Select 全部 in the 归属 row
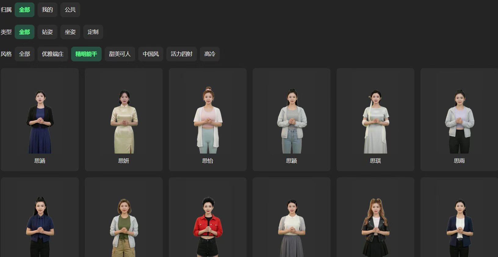The width and height of the screenshot is (498, 257). click(x=24, y=10)
